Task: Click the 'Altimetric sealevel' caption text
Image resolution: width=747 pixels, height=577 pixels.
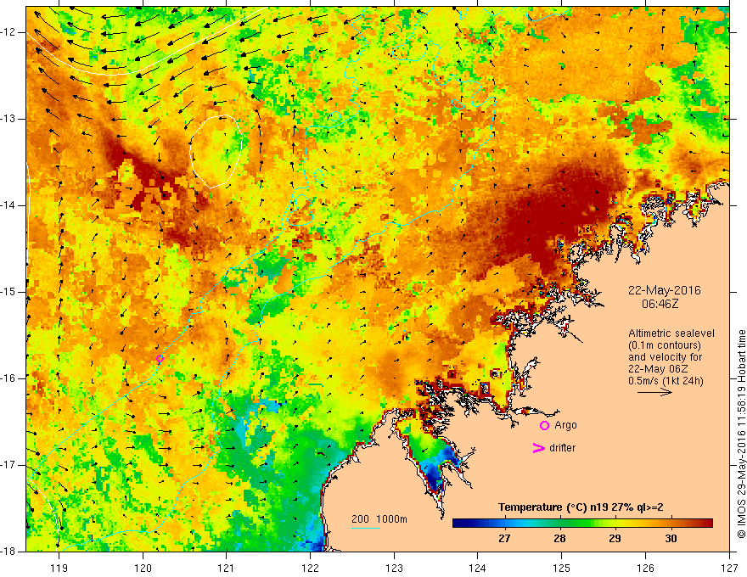Action: pyautogui.click(x=671, y=333)
